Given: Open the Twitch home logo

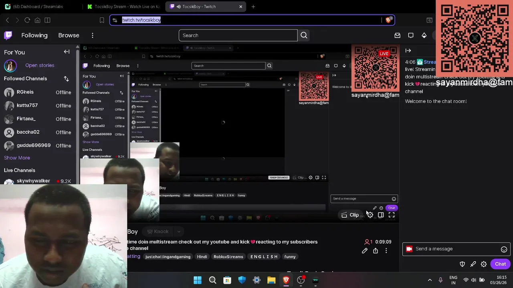Looking at the screenshot, I should [8, 35].
